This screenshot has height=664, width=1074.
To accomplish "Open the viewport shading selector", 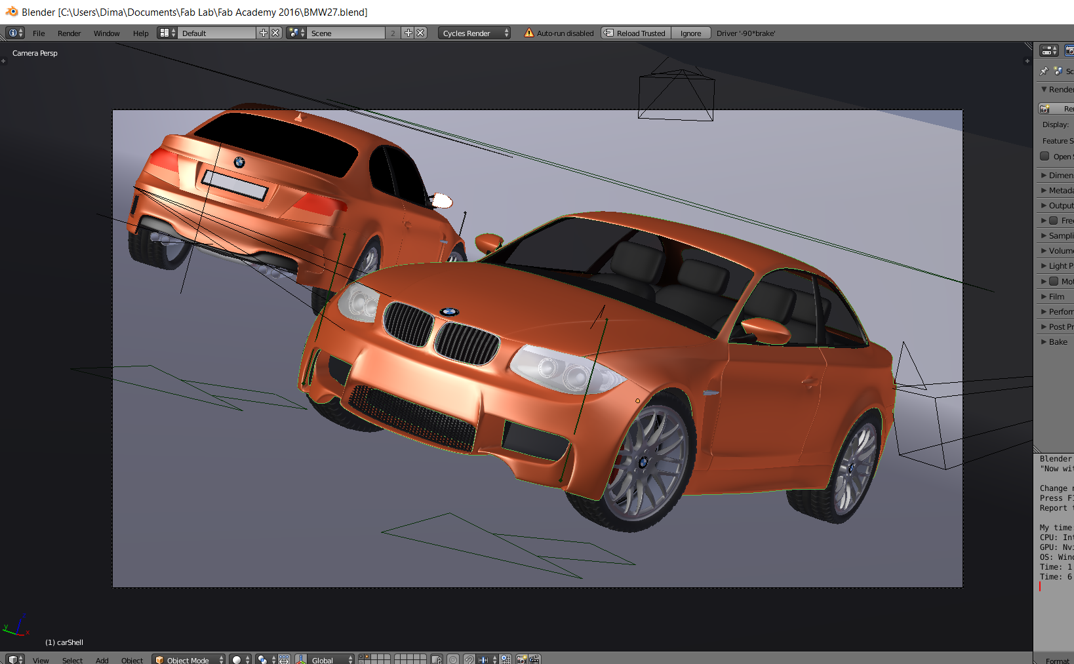I will coord(241,659).
